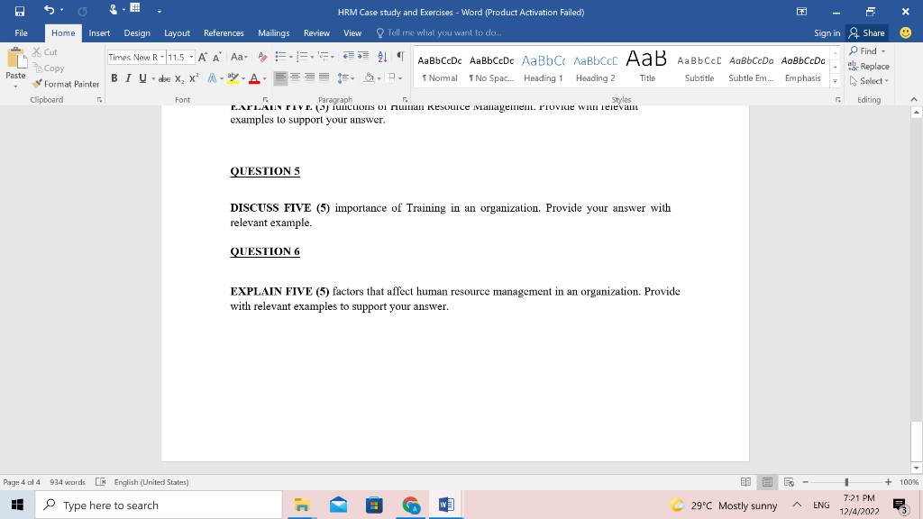This screenshot has height=519, width=923.
Task: Toggle paragraph marks with the pilcrow icon
Action: pos(399,58)
